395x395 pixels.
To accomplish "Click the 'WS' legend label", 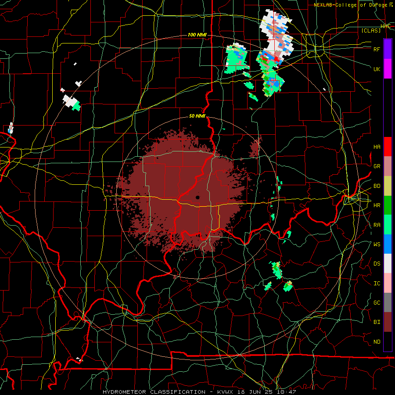I will pos(377,244).
